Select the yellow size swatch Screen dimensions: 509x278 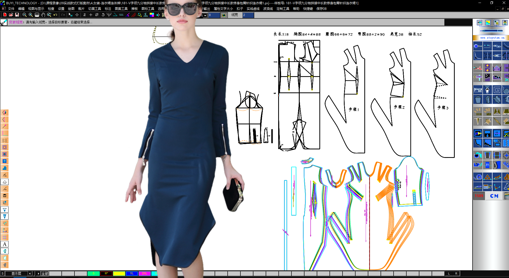pos(119,273)
